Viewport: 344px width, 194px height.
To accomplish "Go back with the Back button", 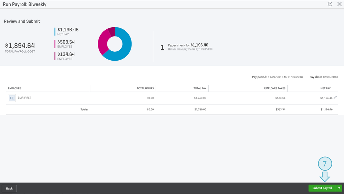I will (9, 188).
